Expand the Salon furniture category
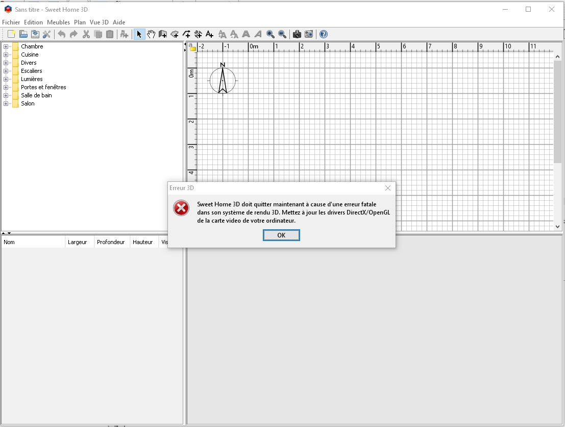 (6, 103)
